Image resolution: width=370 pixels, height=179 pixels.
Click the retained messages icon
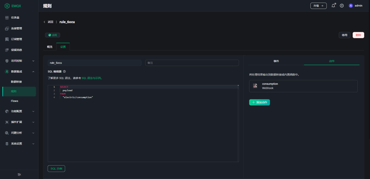[7, 50]
